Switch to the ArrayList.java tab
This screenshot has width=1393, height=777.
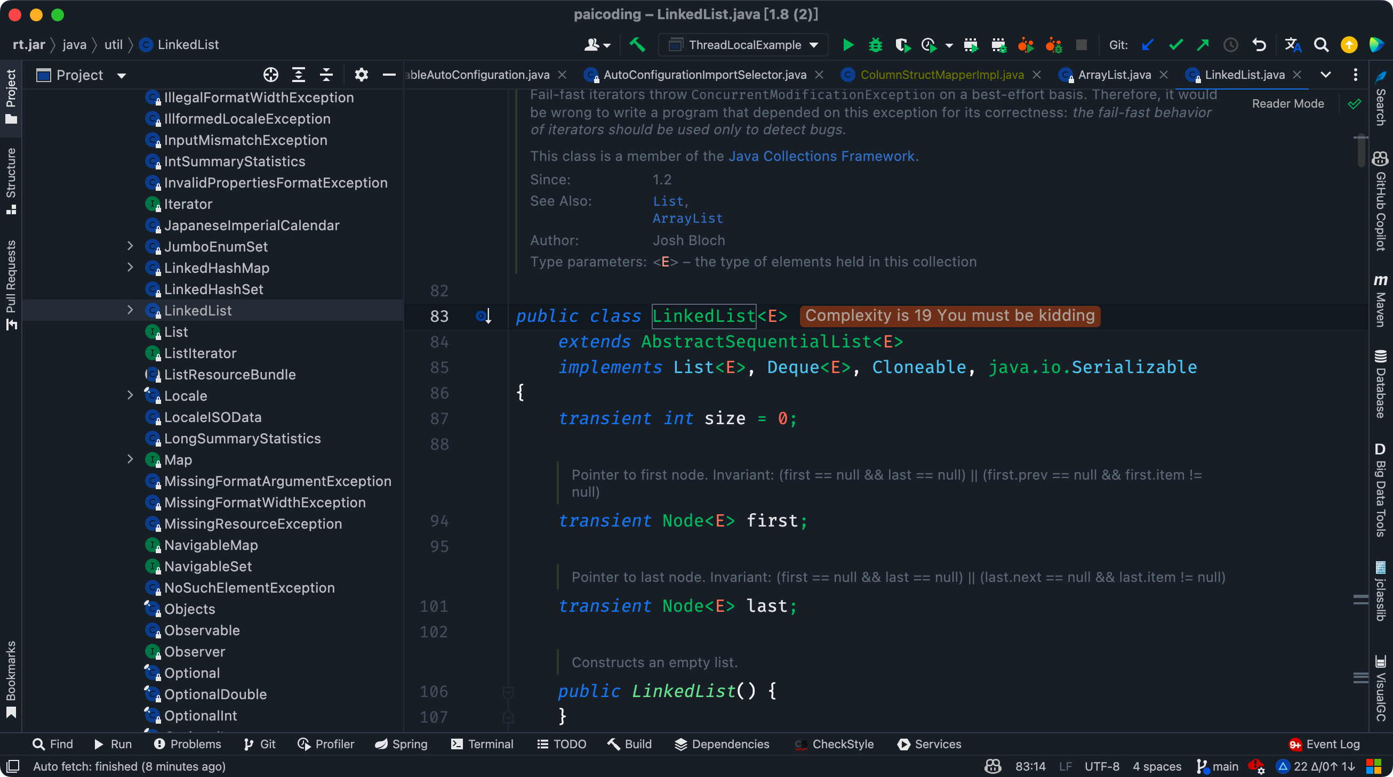coord(1114,75)
